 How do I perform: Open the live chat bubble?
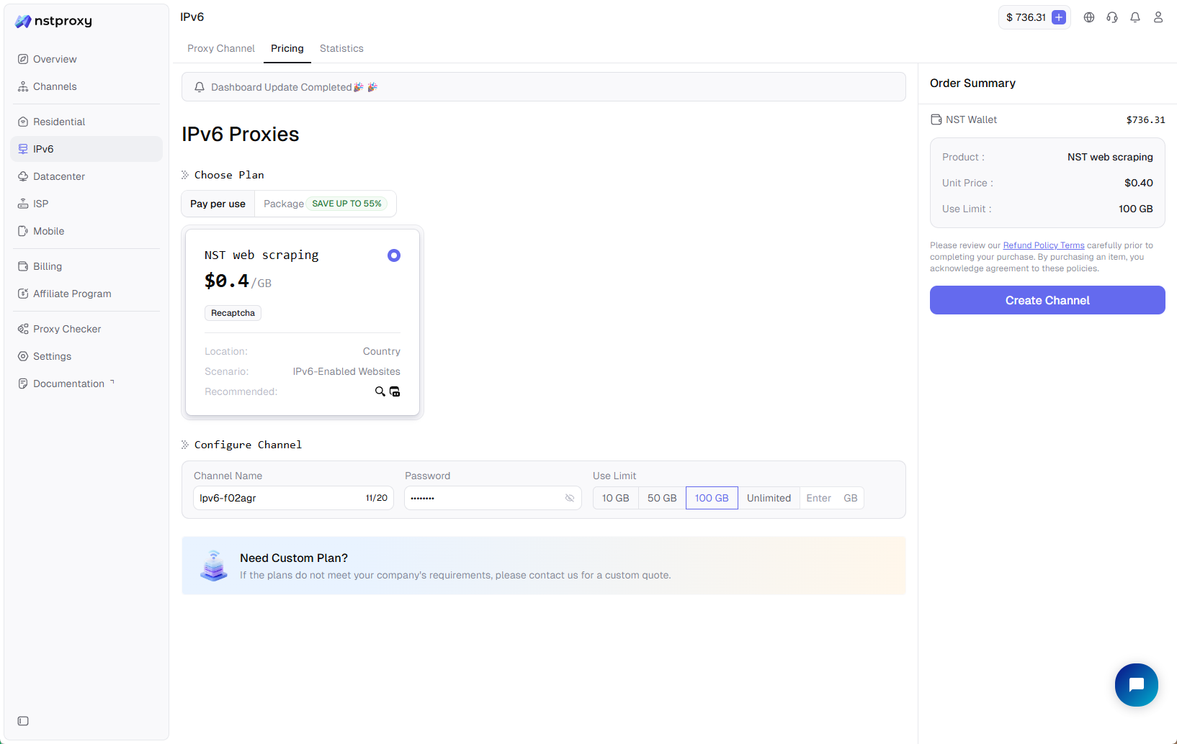click(1136, 684)
